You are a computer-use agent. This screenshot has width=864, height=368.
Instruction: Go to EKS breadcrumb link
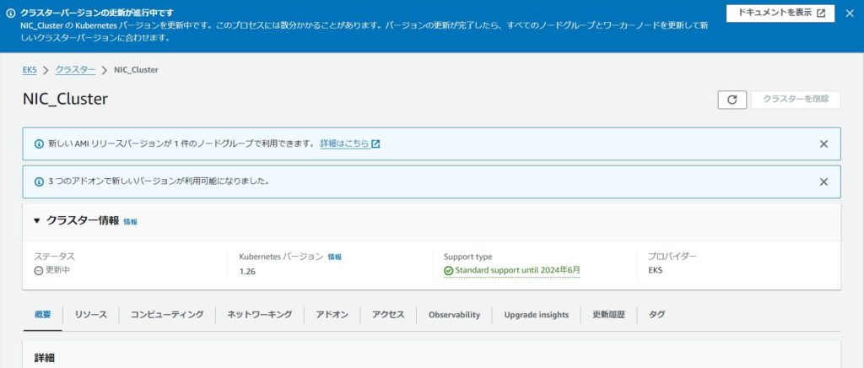pyautogui.click(x=30, y=70)
